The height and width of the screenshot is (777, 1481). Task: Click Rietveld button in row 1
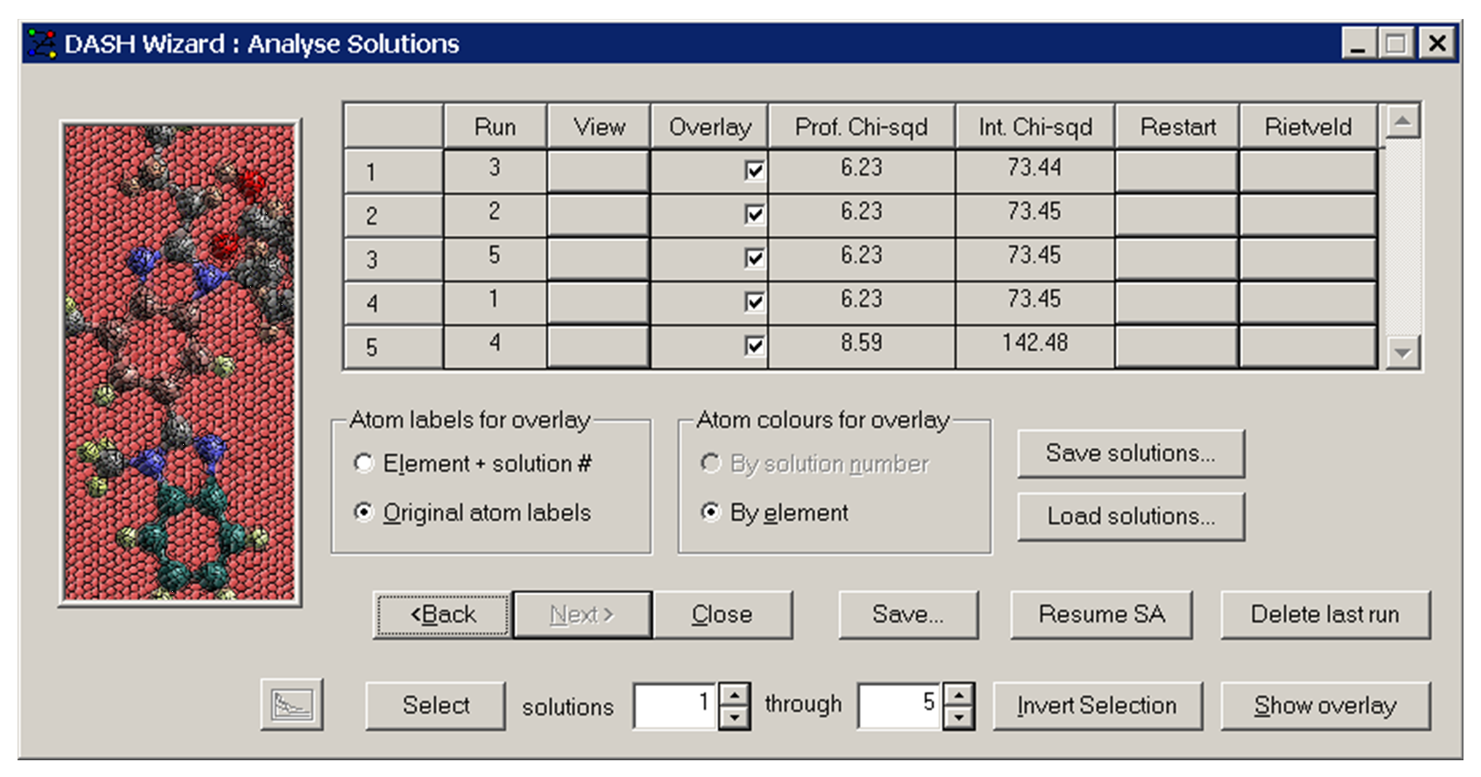click(x=1308, y=171)
